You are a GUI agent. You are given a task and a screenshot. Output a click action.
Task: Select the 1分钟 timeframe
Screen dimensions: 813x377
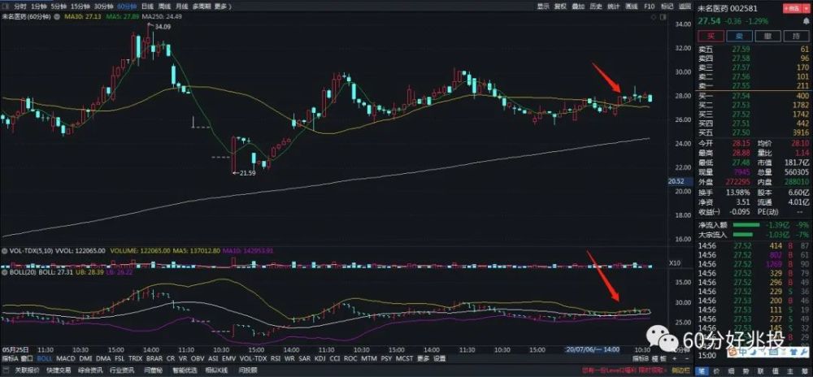[39, 6]
